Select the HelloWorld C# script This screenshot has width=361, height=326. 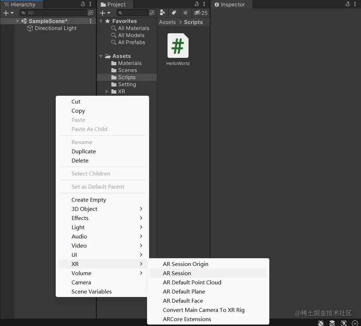coord(178,49)
